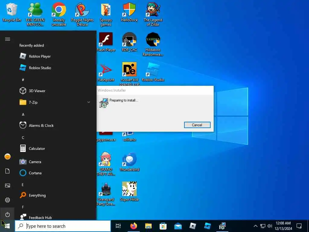Select the solitario desktop icon
This screenshot has width=309, height=232.
point(129,137)
